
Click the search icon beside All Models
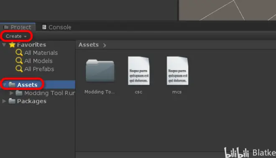19,61
